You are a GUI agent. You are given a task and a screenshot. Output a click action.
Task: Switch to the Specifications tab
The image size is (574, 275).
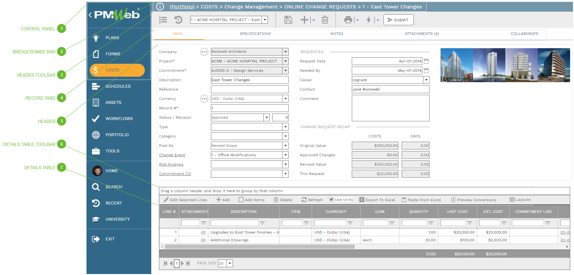(255, 34)
